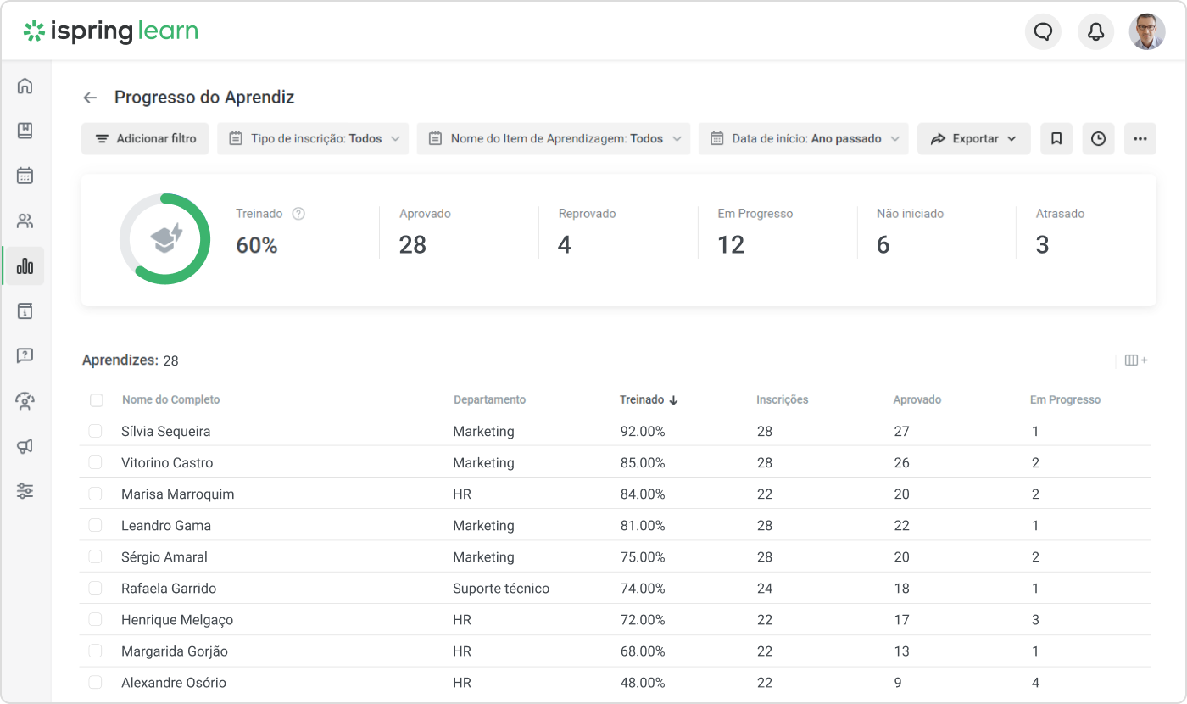Sort by Nome do Completo column
Screen dimensions: 1187x704
[x=170, y=399]
